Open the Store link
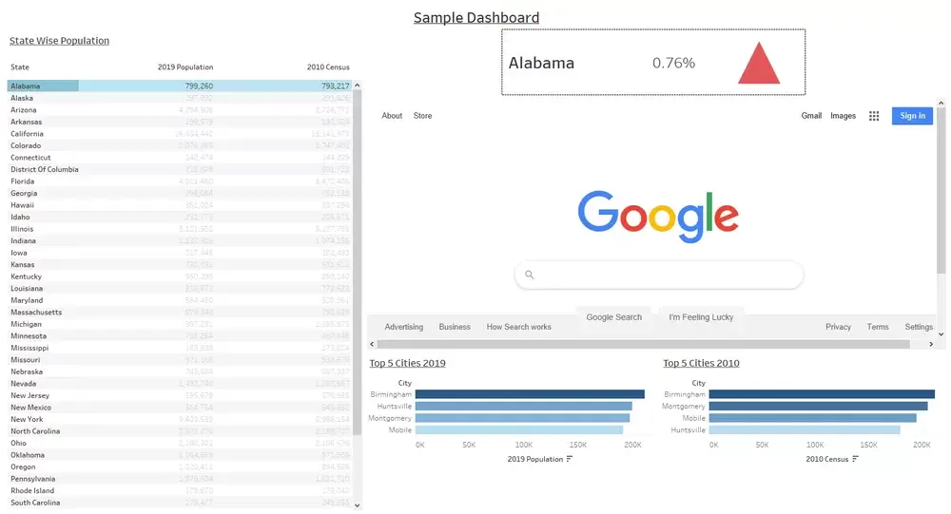 coord(423,116)
